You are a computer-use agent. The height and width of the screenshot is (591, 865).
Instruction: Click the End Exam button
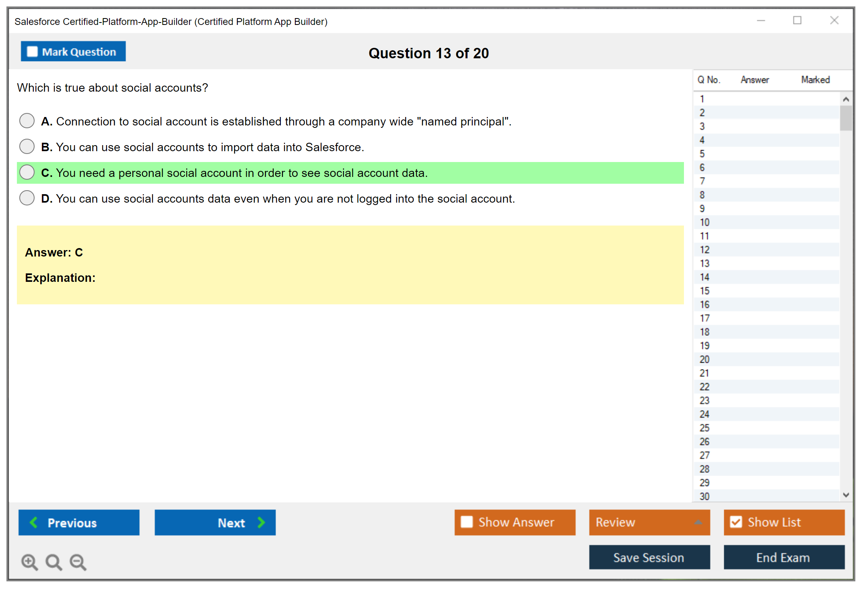tap(783, 557)
